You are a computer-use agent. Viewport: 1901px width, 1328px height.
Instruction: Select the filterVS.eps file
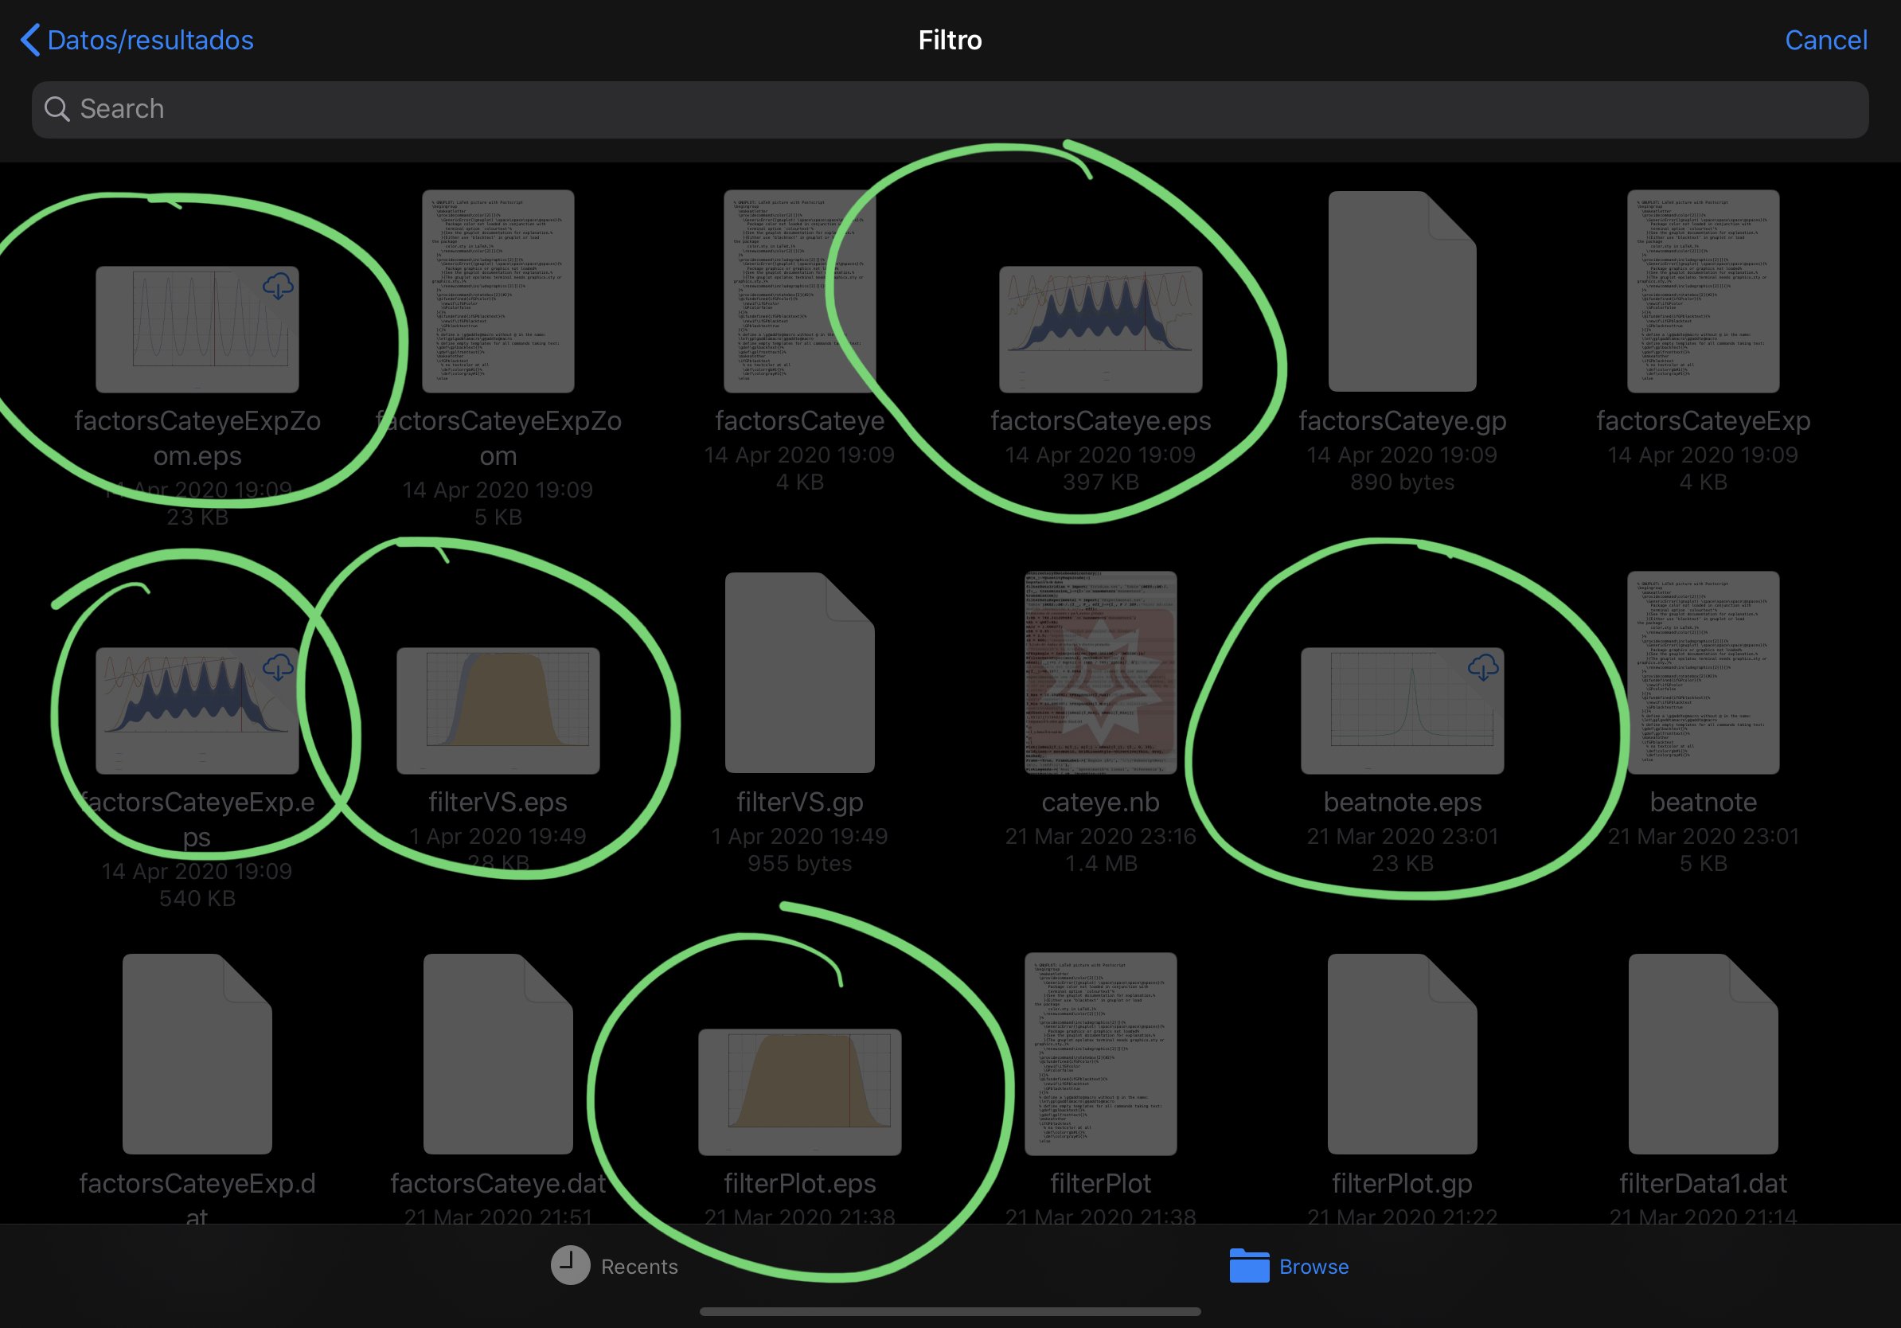[498, 710]
